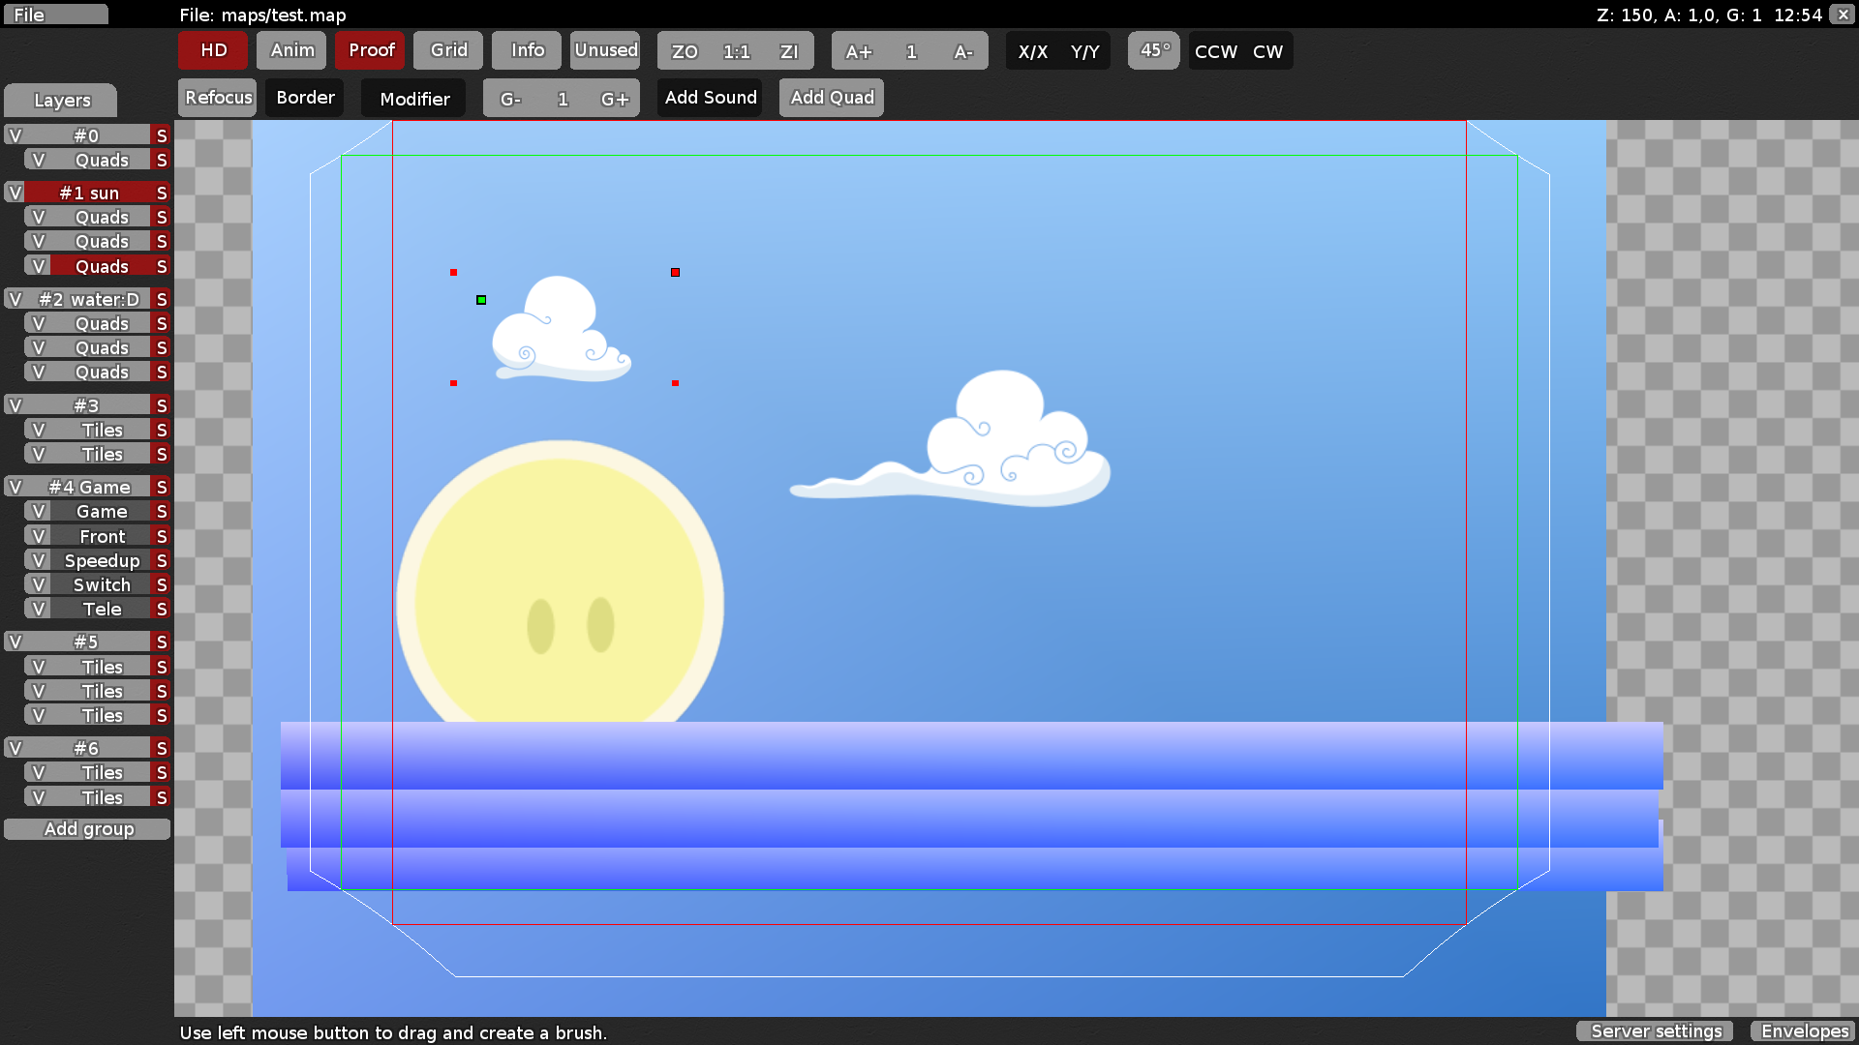
Task: Add a new quad with Add Quad
Action: pos(831,97)
